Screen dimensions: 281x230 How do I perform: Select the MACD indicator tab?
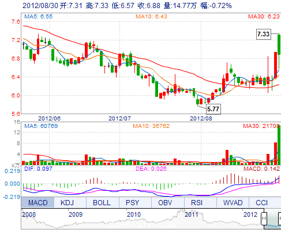pyautogui.click(x=38, y=202)
